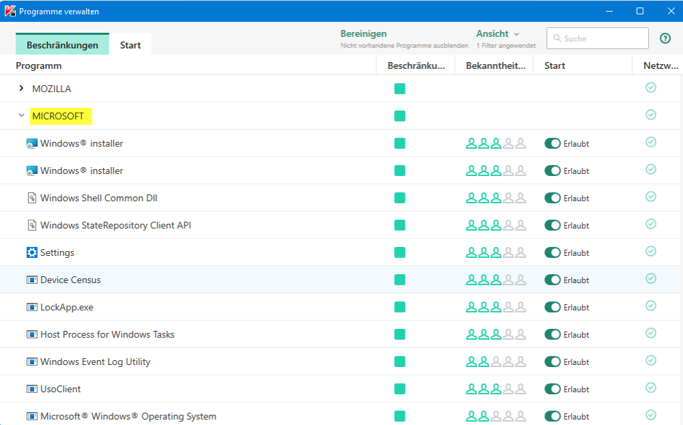Click the Kaspersky logo in title bar
Viewport: 683px width, 425px height.
(x=10, y=11)
